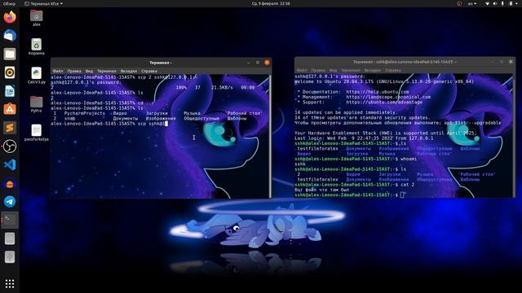This screenshot has height=293, width=522.
Task: Select the passforkotya file on desktop
Action: click(x=36, y=133)
